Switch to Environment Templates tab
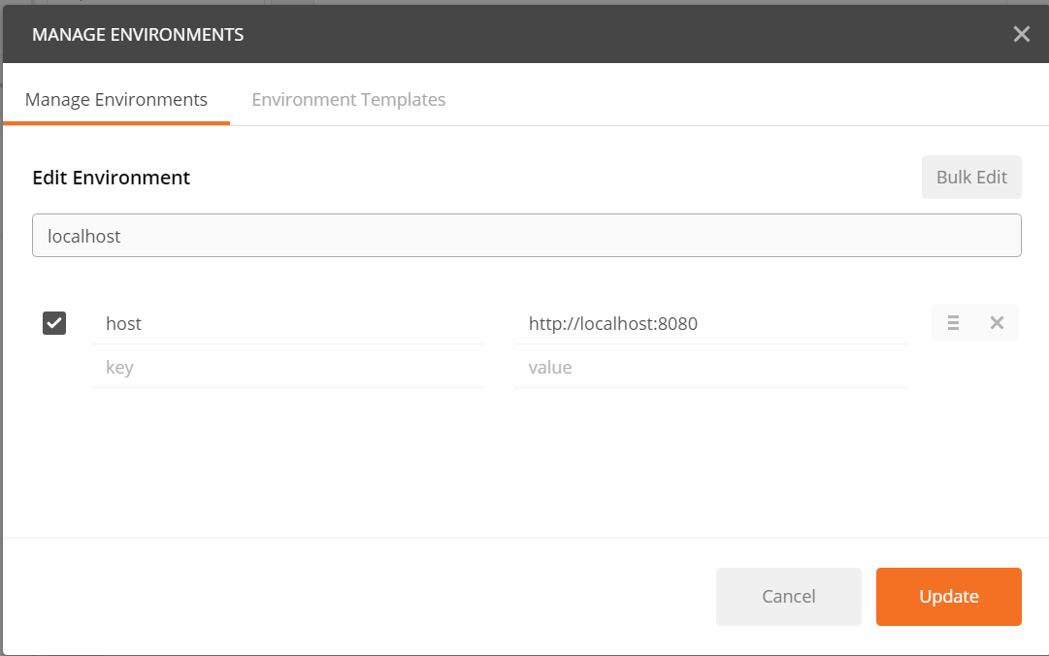1049x656 pixels. [348, 100]
